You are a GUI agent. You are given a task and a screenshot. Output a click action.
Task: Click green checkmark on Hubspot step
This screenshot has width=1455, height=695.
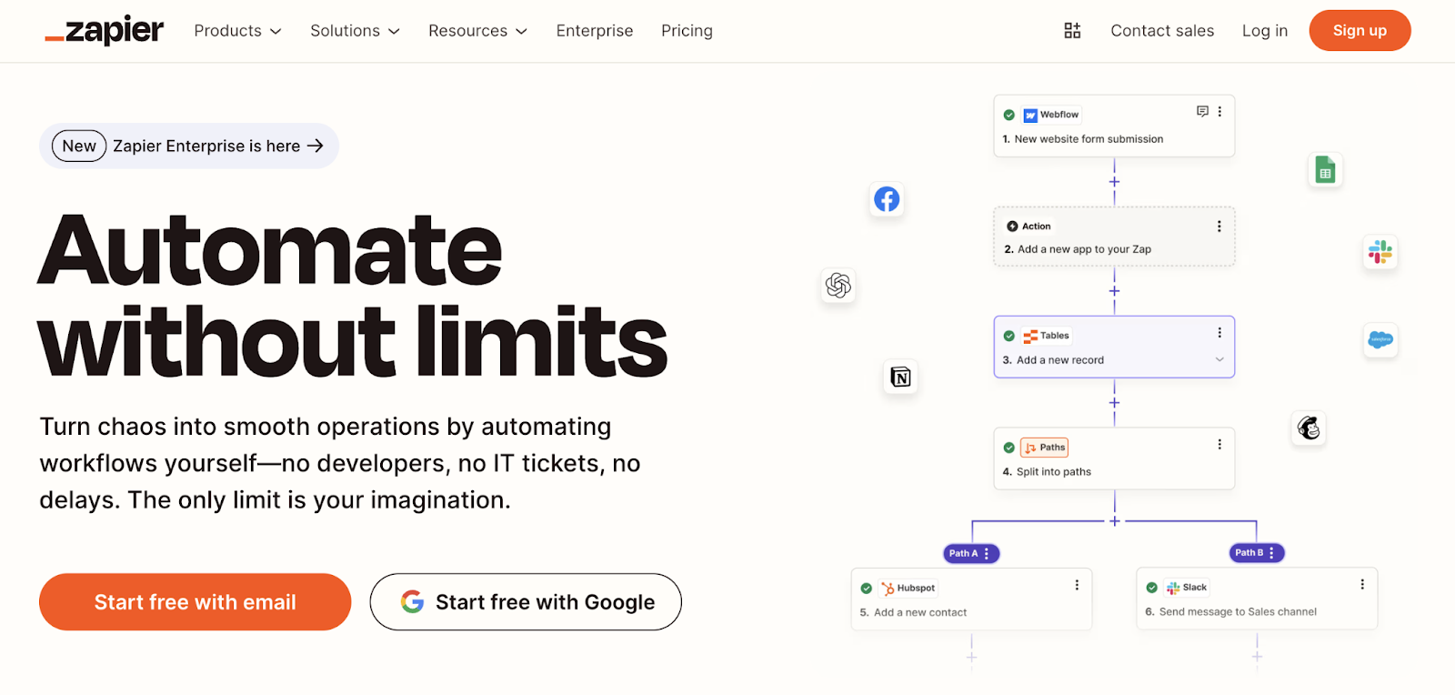(x=867, y=589)
